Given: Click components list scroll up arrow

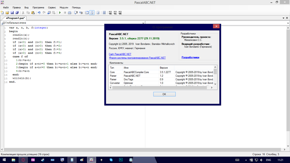Looking at the screenshot, I should [x=215, y=67].
